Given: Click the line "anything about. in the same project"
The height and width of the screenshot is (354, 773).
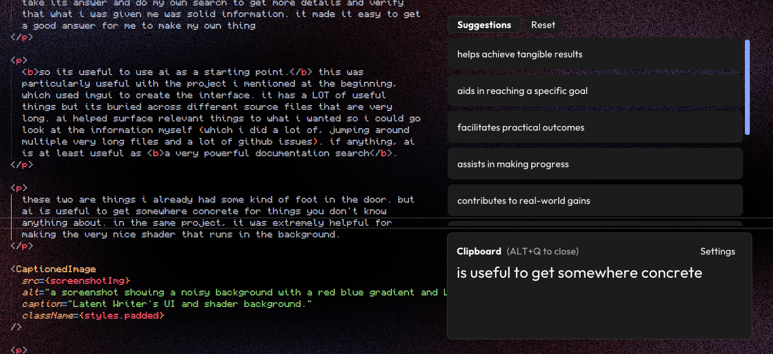Looking at the screenshot, I should pyautogui.click(x=207, y=223).
